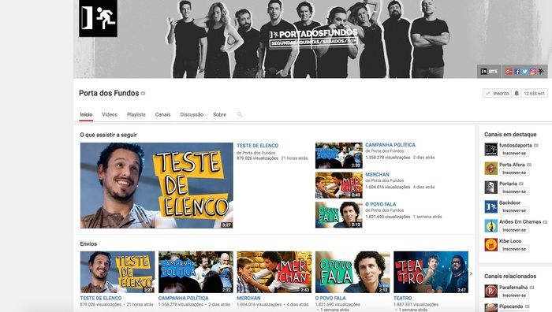The image size is (552, 312).
Task: Click the Porta dos Fundos channel title
Action: pos(109,93)
